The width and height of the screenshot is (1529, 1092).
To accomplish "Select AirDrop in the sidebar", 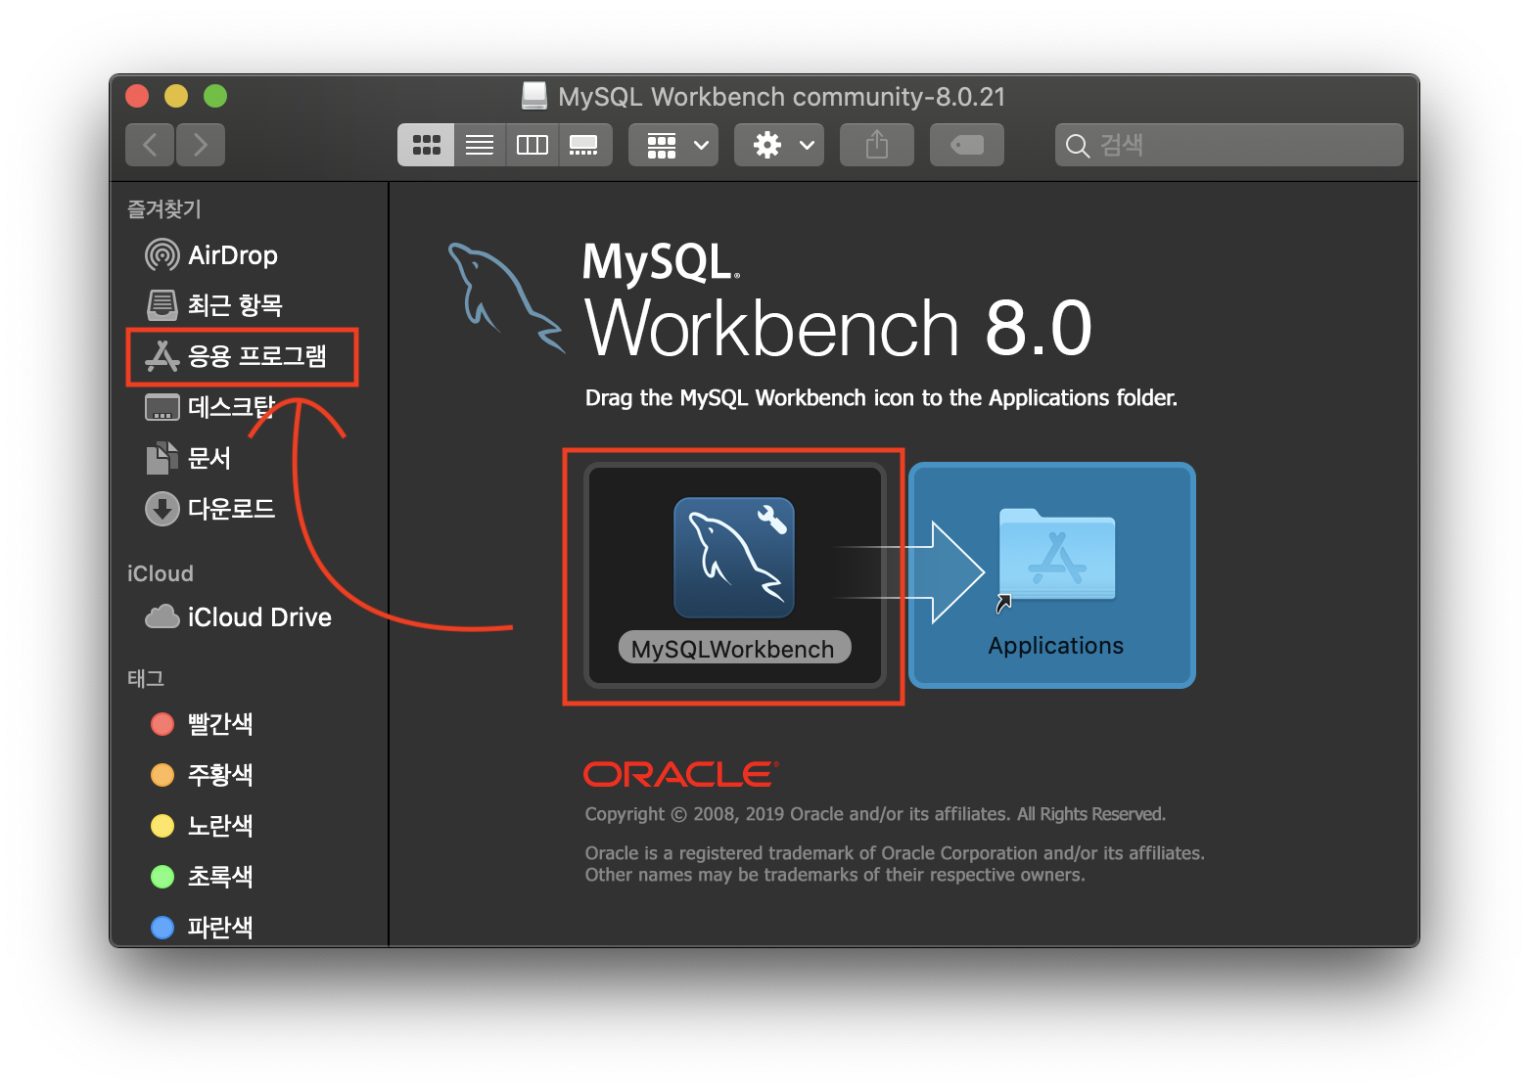I will 211,255.
